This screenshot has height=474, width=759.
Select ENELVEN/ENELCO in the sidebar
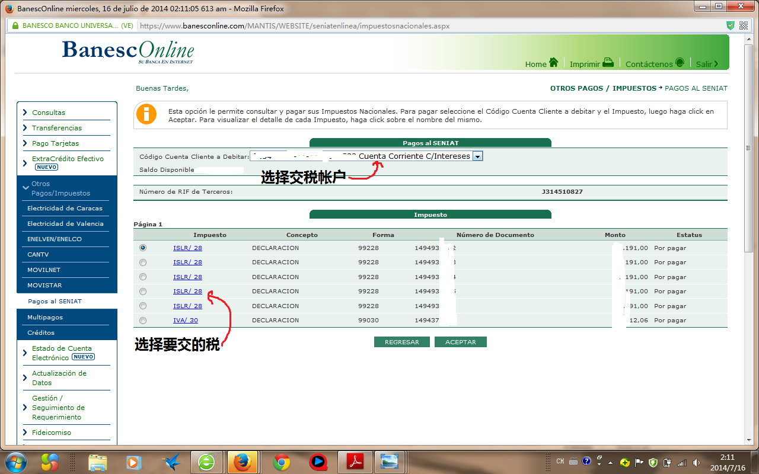tap(55, 239)
